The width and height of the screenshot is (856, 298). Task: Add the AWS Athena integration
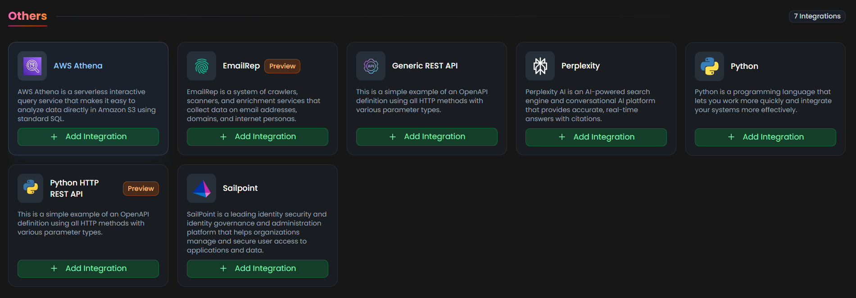click(x=88, y=137)
